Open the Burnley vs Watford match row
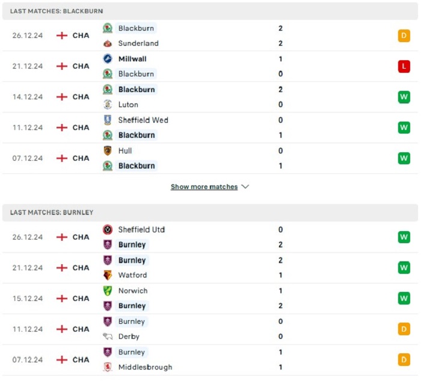The image size is (421, 381). click(x=210, y=268)
